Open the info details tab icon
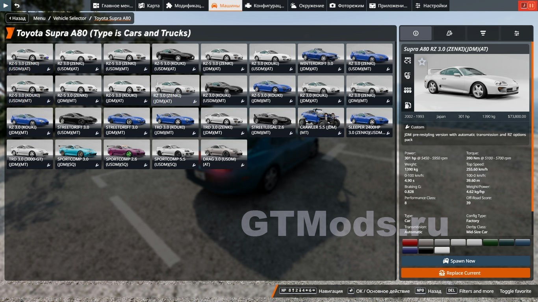This screenshot has width=538, height=302. coord(416,33)
